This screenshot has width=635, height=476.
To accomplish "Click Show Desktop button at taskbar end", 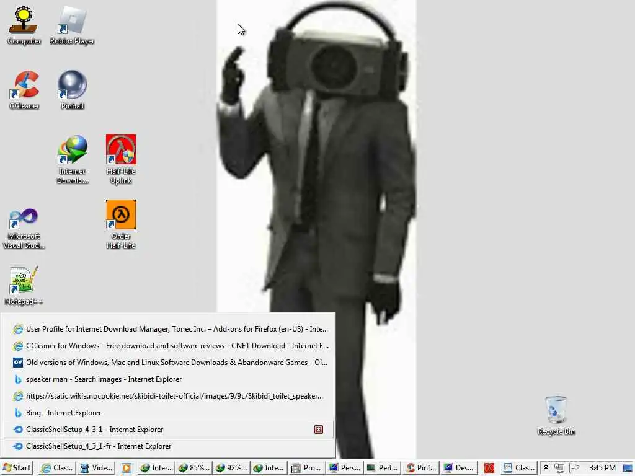I will [x=628, y=469].
